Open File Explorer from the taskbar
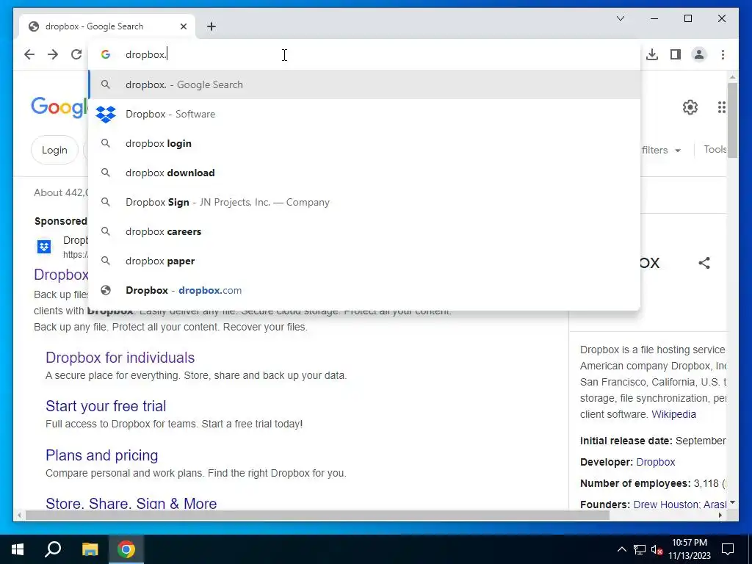 click(x=90, y=549)
